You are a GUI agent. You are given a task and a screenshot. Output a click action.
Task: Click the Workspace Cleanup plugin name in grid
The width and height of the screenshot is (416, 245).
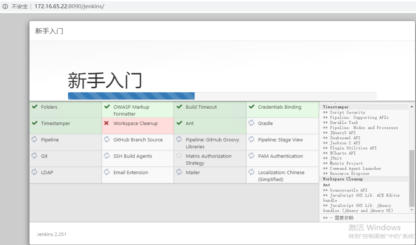coord(135,123)
